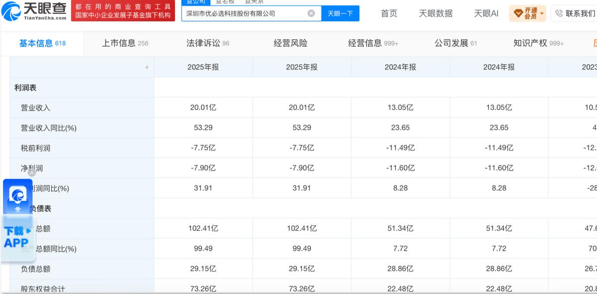Switch to the 上市信息 tab
Image resolution: width=597 pixels, height=294 pixels.
coord(125,43)
